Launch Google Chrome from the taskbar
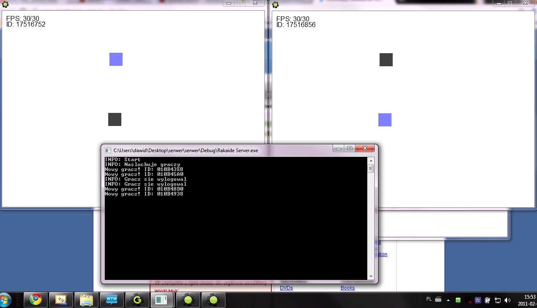Viewport: 537px width, 308px height. (36, 300)
